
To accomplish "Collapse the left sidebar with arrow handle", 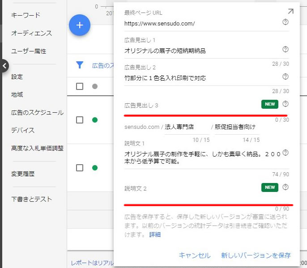I will [4, 66].
